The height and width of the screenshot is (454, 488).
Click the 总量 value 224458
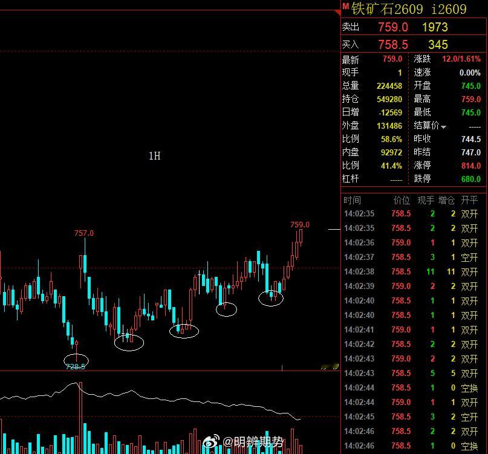[389, 86]
